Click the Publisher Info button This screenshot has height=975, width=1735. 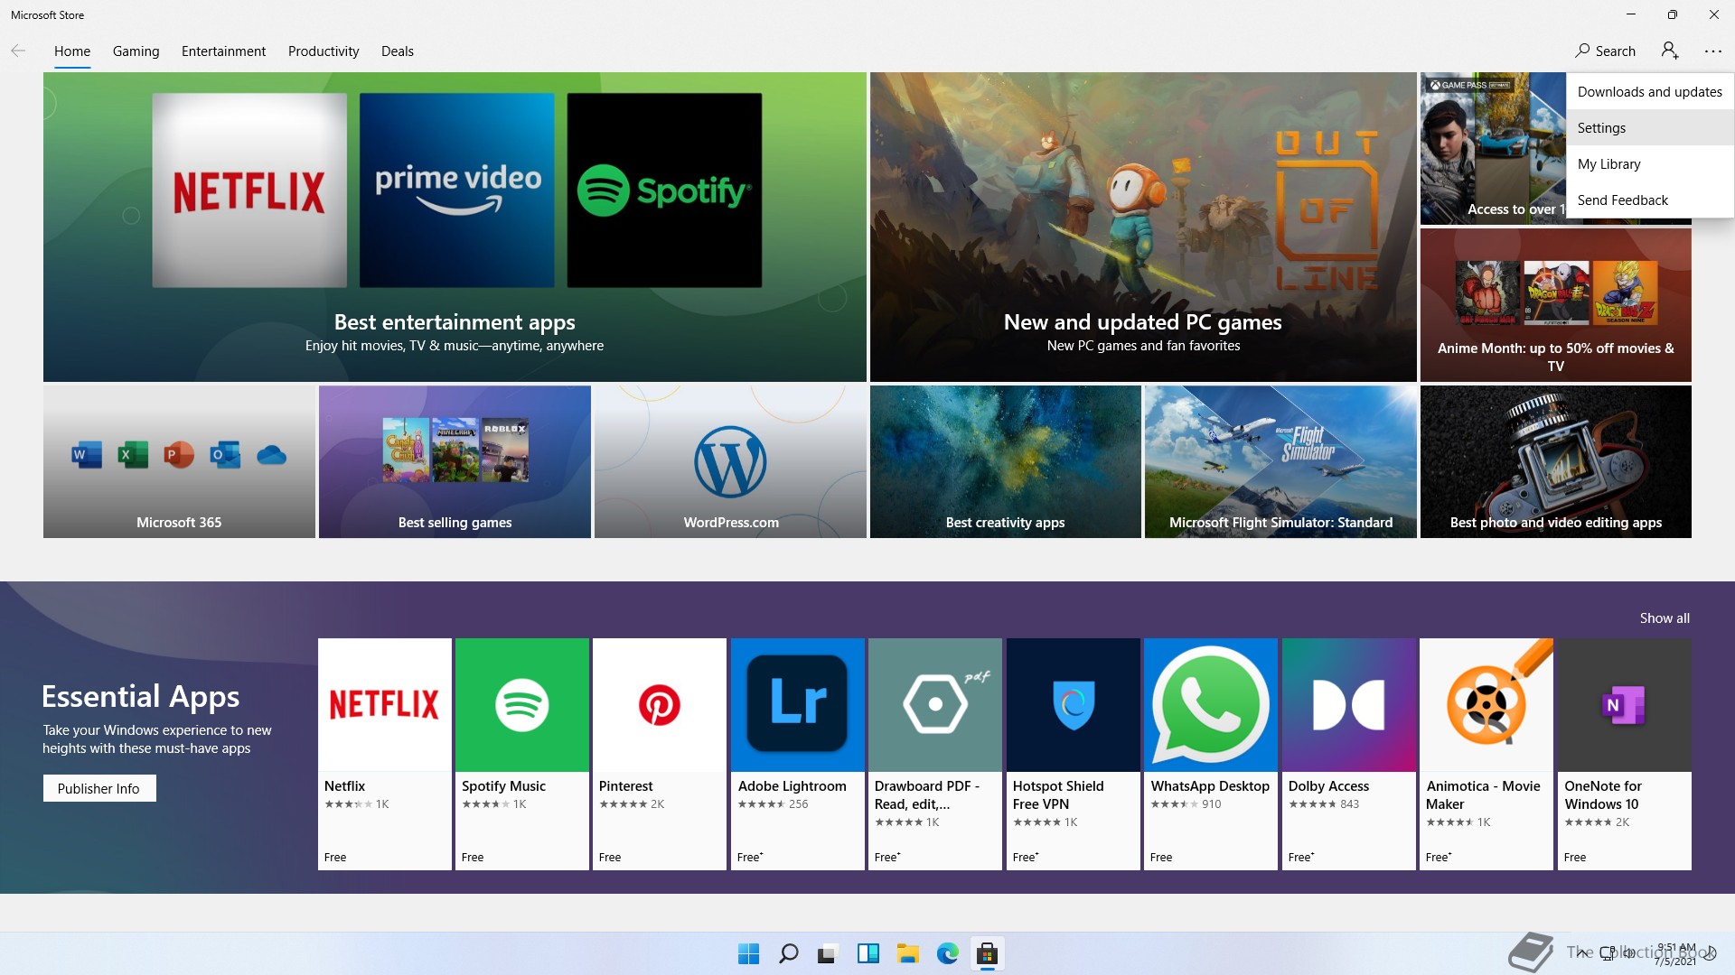(x=99, y=788)
